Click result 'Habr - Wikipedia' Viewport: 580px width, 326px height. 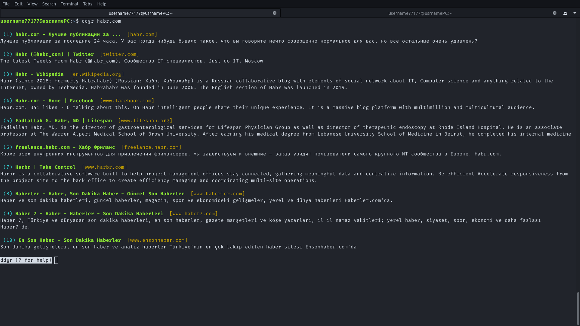pyautogui.click(x=40, y=74)
